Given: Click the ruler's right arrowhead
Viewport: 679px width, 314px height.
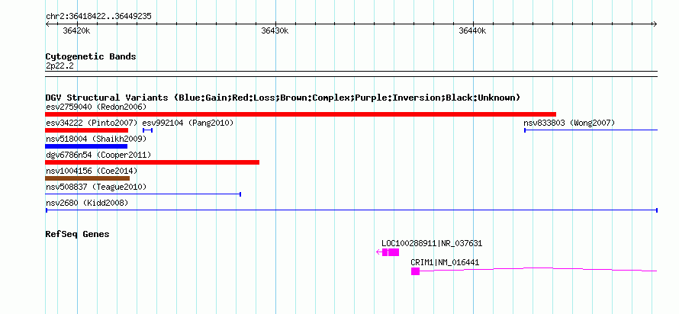Looking at the screenshot, I should click(655, 24).
